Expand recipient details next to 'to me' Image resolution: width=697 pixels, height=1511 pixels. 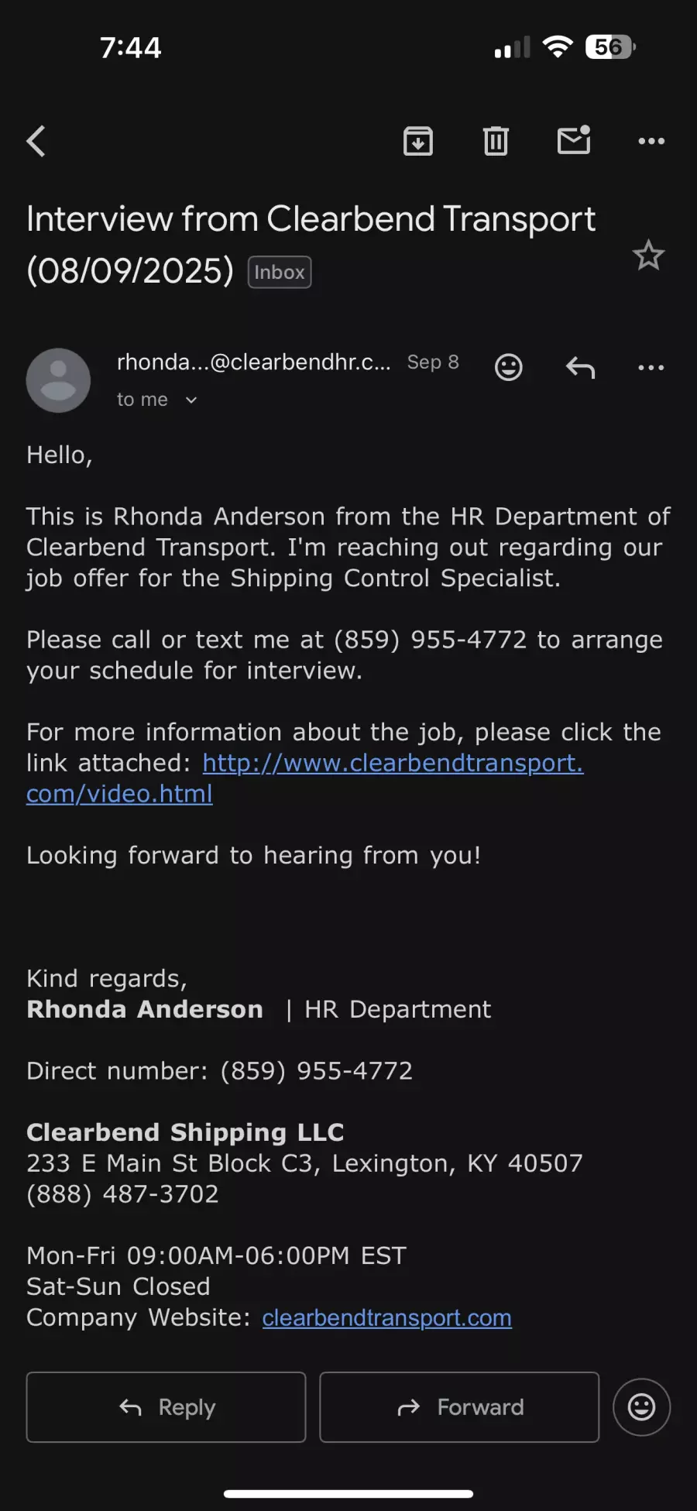(x=191, y=400)
